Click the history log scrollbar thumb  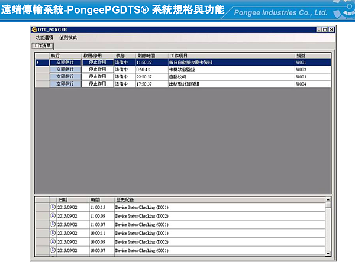click(x=328, y=205)
